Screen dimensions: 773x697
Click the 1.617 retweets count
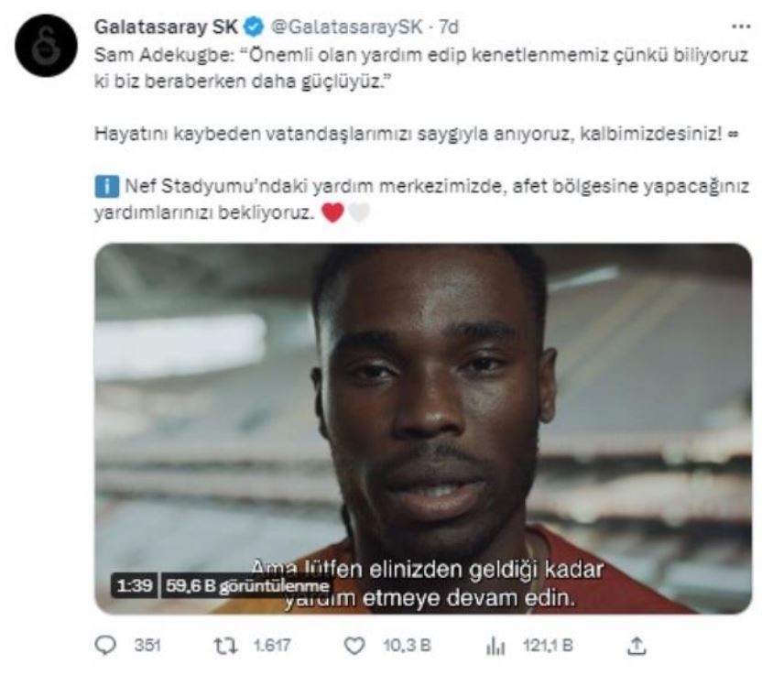(x=272, y=645)
